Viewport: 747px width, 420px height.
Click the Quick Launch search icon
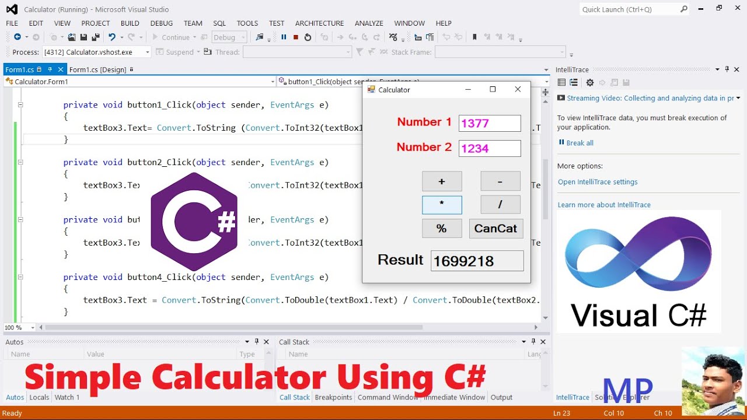pos(684,9)
